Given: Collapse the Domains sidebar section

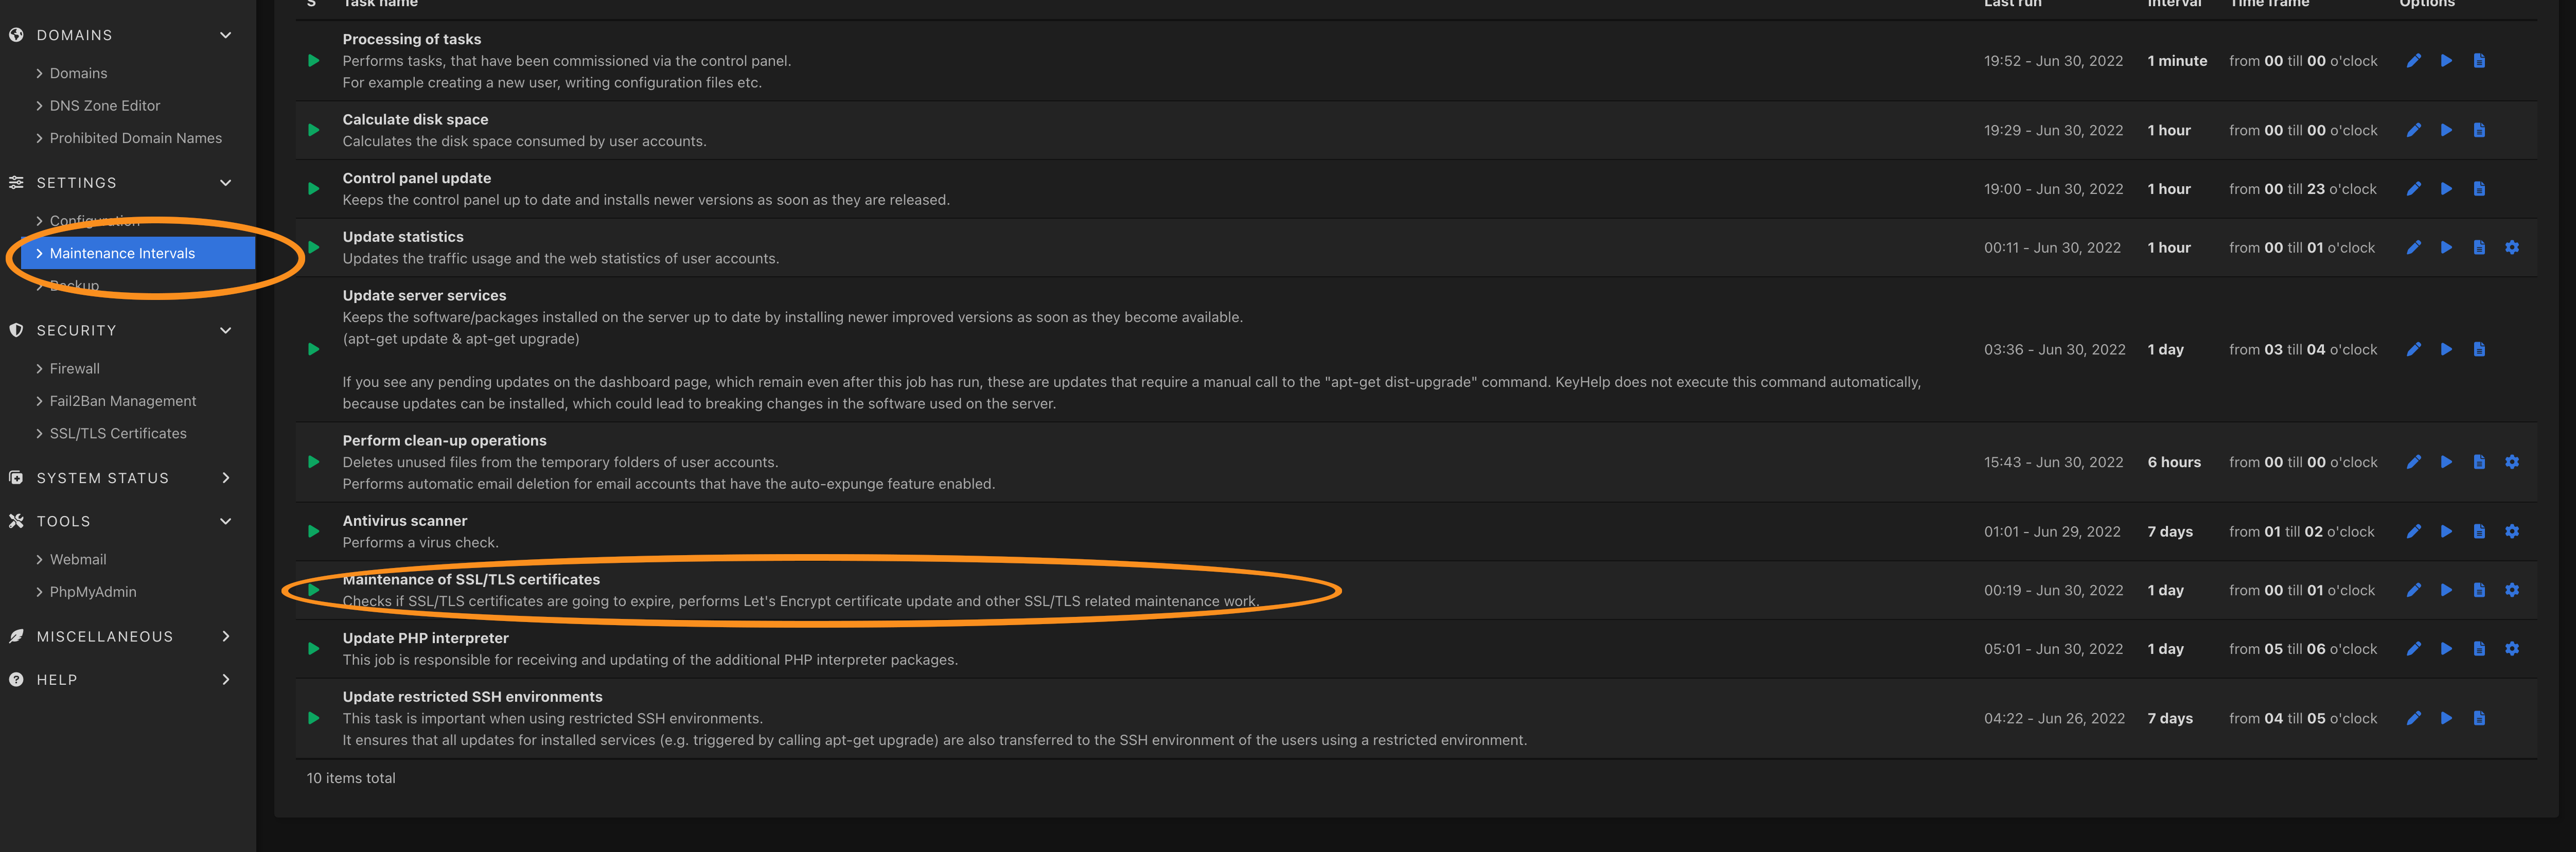Looking at the screenshot, I should tap(225, 35).
